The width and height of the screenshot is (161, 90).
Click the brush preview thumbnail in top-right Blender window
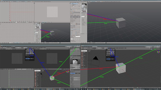pos(84,6)
